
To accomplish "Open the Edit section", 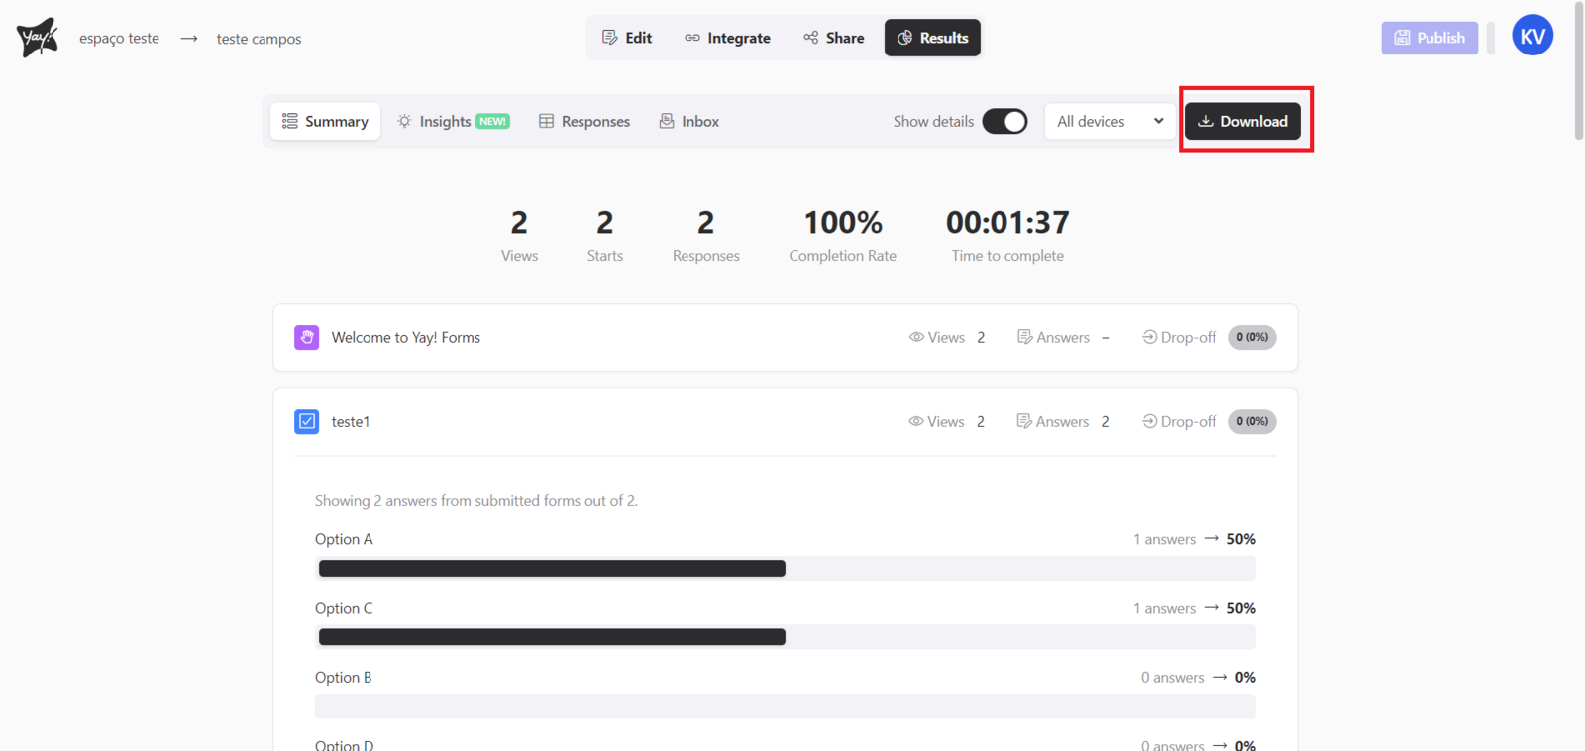I will click(x=627, y=38).
